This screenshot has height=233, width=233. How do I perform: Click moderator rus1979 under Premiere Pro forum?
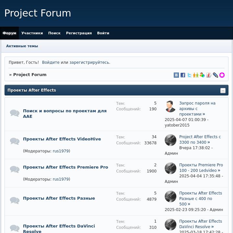click(x=61, y=179)
